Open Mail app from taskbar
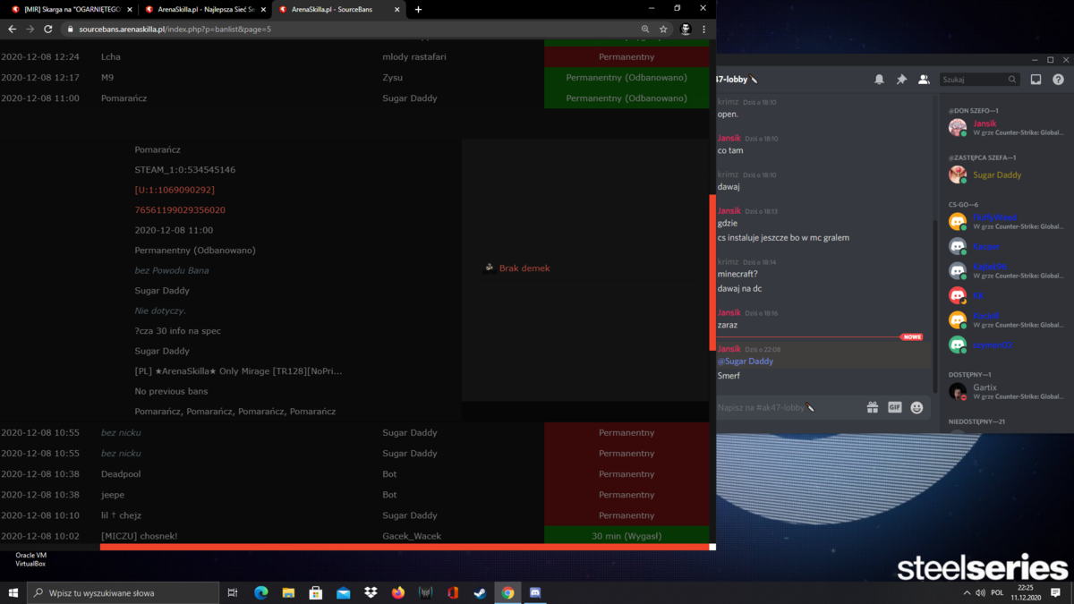 [344, 592]
